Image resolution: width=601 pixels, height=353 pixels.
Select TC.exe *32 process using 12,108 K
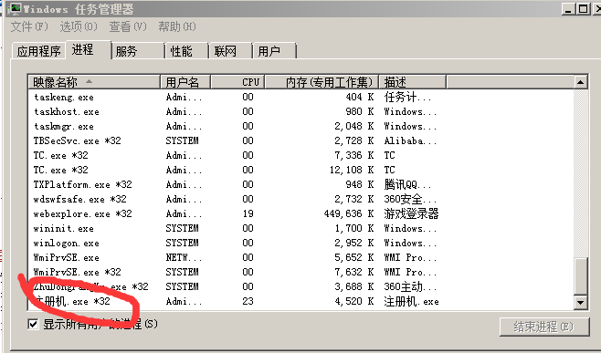coord(300,170)
